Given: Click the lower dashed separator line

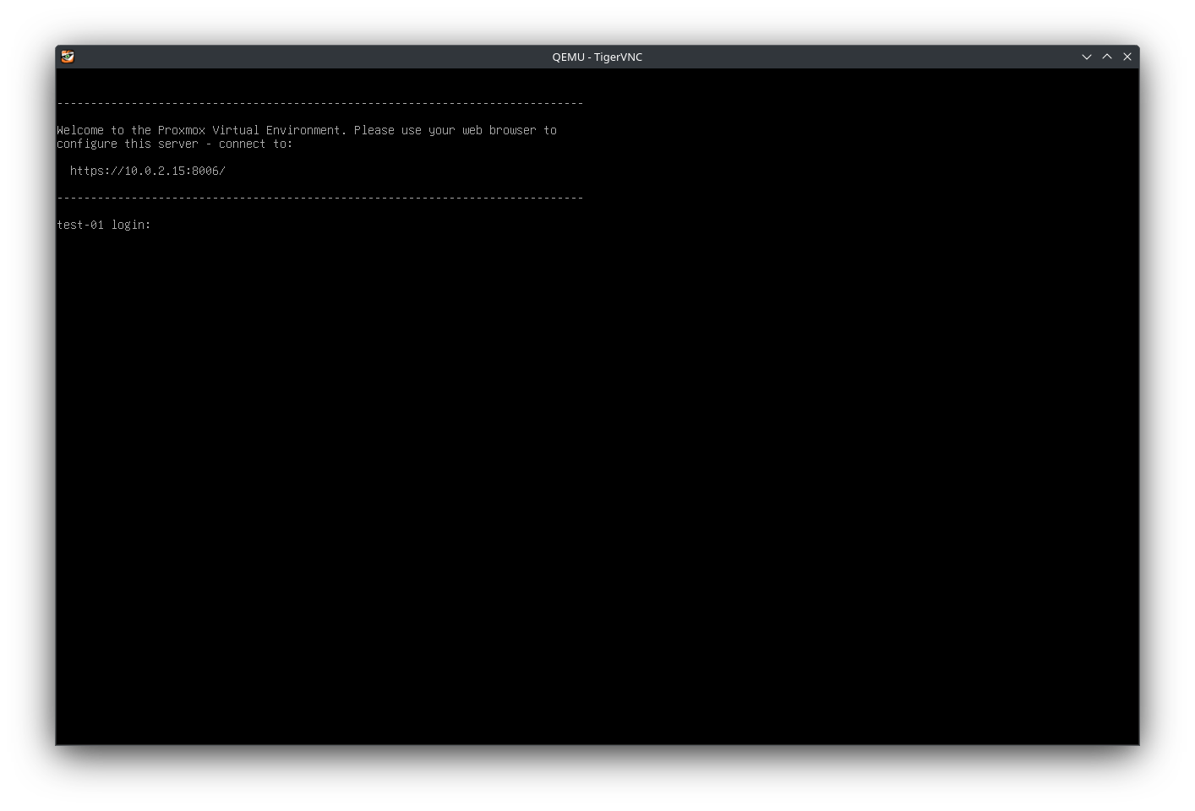Looking at the screenshot, I should click(x=319, y=198).
